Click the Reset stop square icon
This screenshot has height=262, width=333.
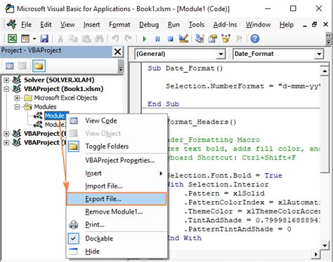click(171, 39)
